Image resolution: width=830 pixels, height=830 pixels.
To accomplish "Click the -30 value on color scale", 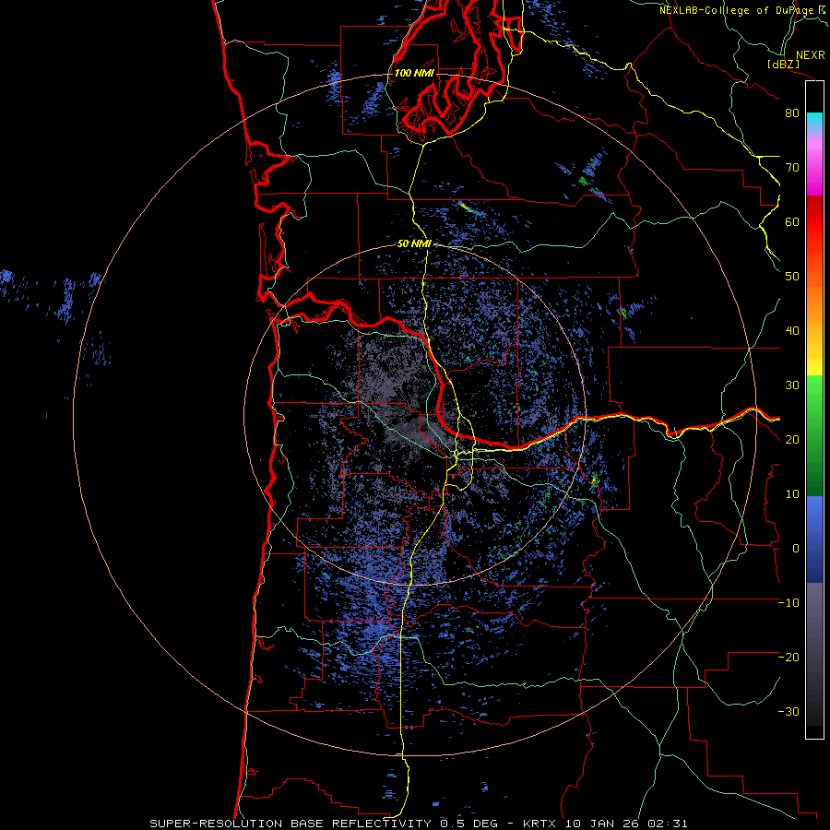I will pyautogui.click(x=788, y=712).
